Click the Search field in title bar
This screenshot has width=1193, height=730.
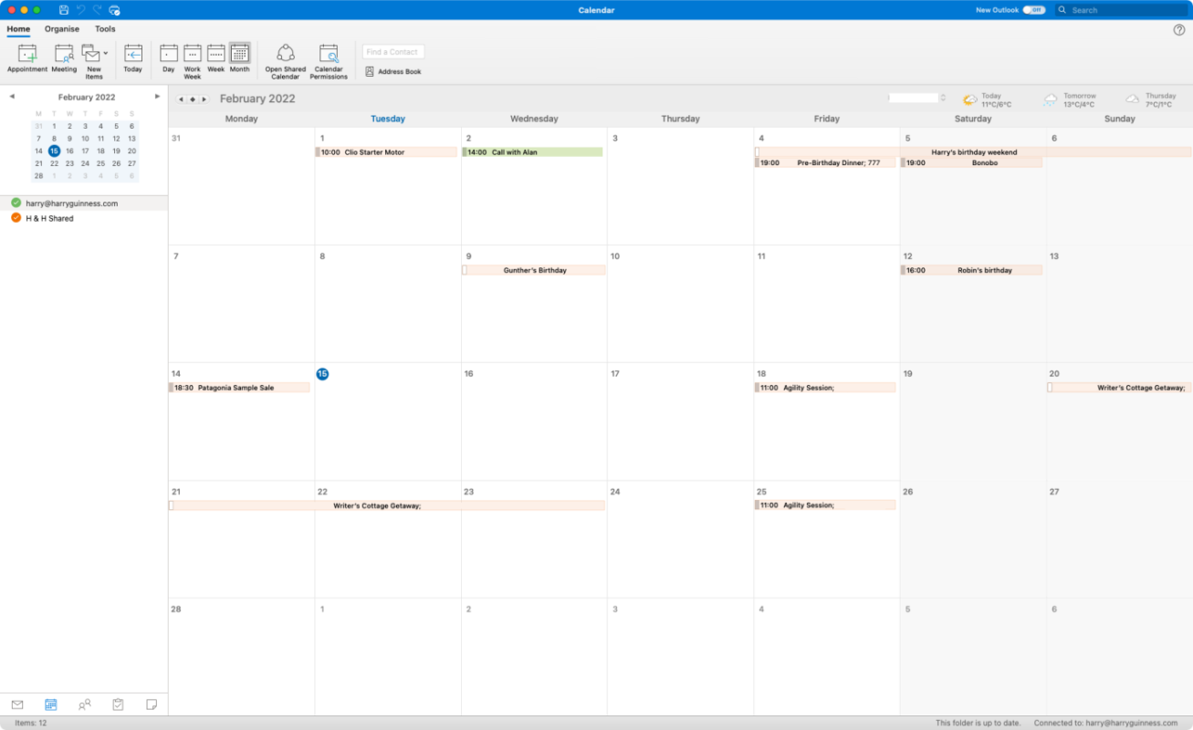(x=1121, y=10)
